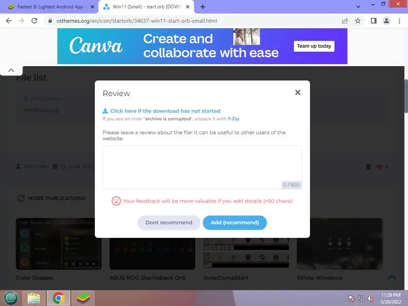Click the 'ASUS ROG StartIsBack Orb' thumbnail
This screenshot has width=408, height=306.
(x=152, y=253)
